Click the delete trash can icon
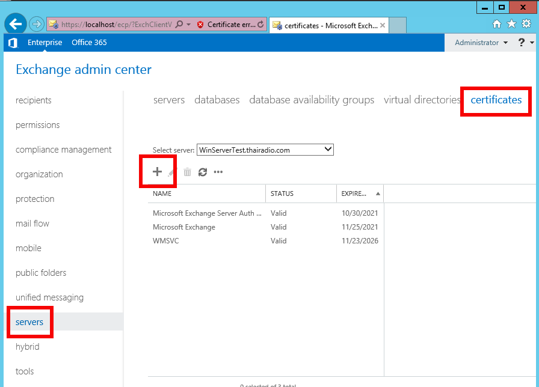Screen dimensions: 539x387 [187, 172]
